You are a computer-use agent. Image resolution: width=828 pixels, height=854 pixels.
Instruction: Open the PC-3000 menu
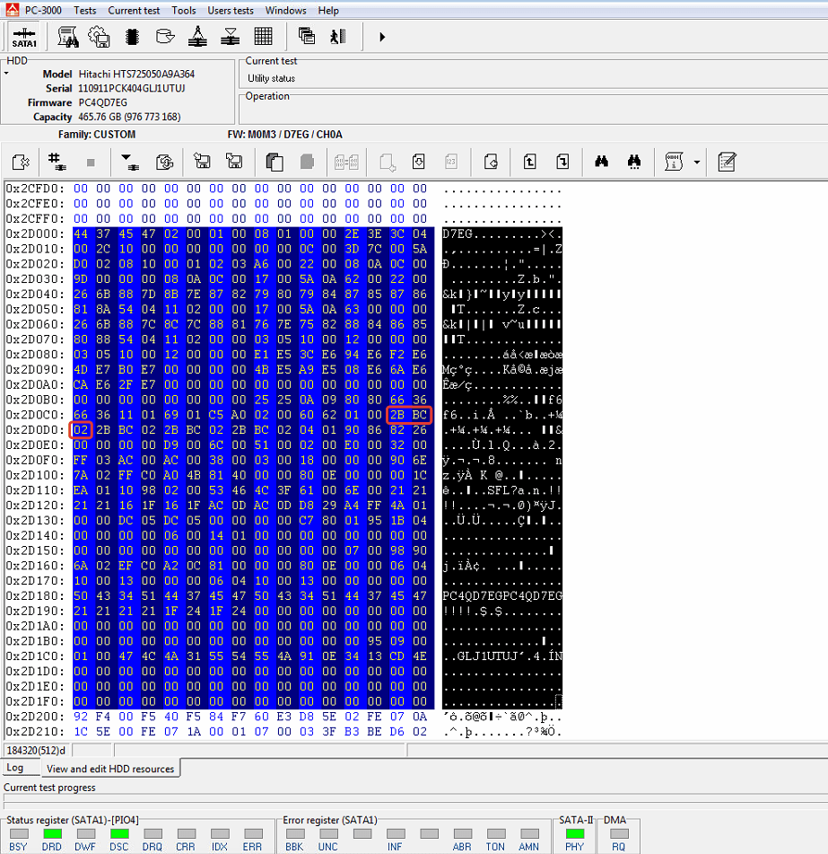click(43, 11)
